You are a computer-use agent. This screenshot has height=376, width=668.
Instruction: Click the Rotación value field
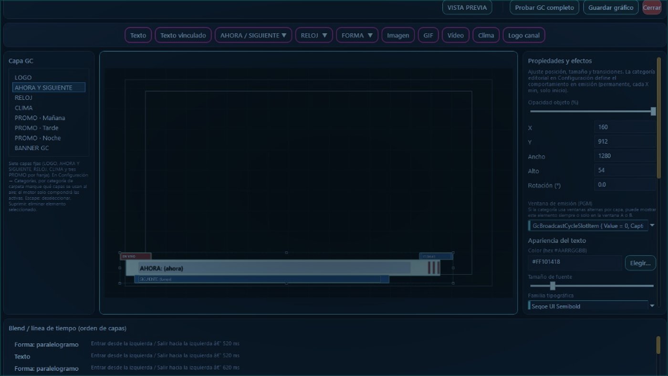625,184
